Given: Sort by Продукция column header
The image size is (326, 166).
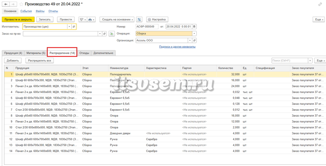Looking at the screenshot, I should coord(47,68).
